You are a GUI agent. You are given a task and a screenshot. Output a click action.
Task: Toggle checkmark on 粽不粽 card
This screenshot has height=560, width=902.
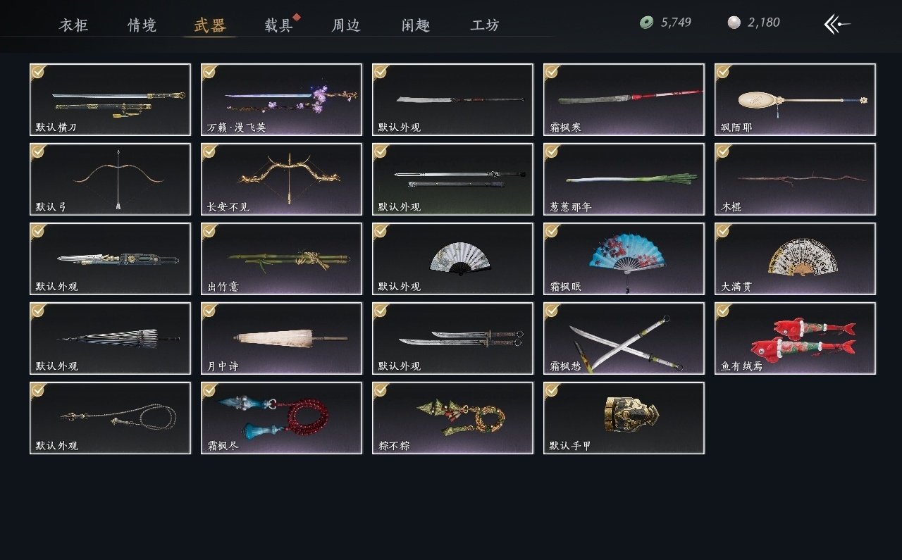[381, 390]
